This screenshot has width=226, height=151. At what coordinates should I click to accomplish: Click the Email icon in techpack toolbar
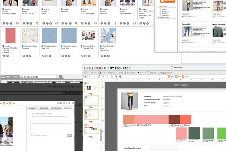[x=119, y=73]
